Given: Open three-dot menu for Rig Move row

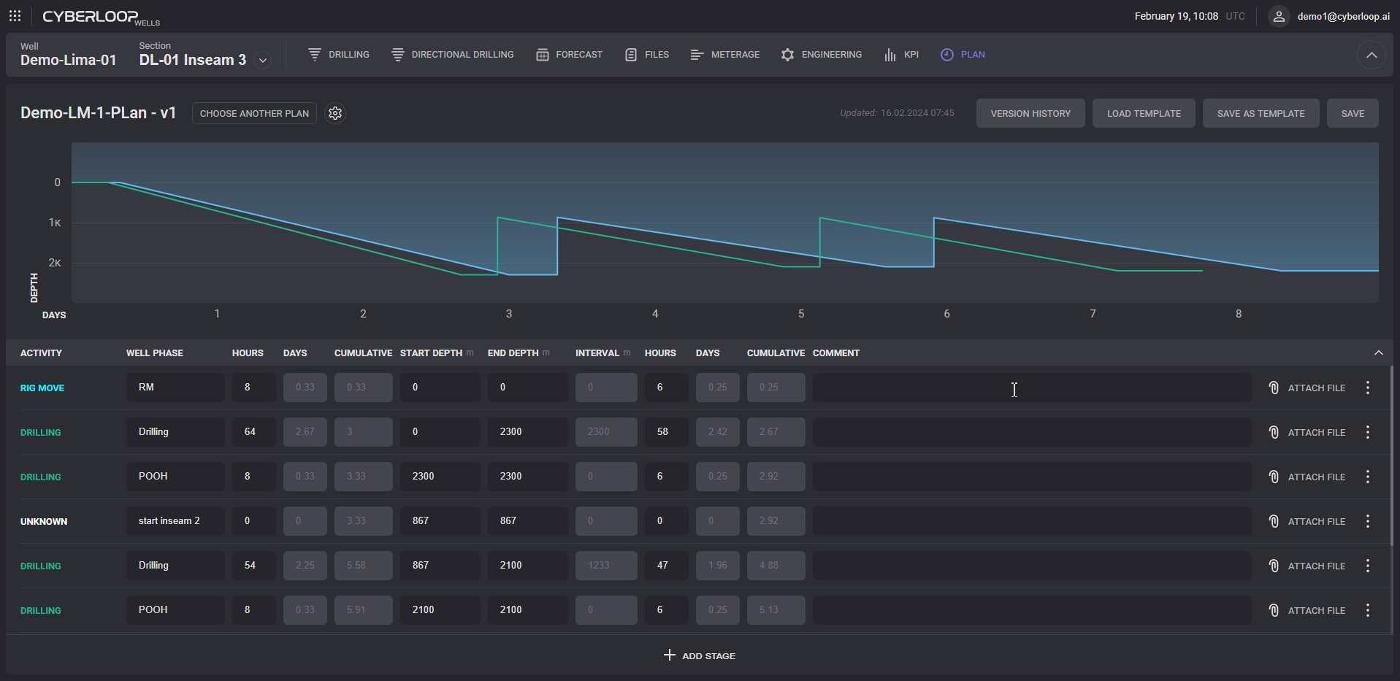Looking at the screenshot, I should pos(1368,388).
